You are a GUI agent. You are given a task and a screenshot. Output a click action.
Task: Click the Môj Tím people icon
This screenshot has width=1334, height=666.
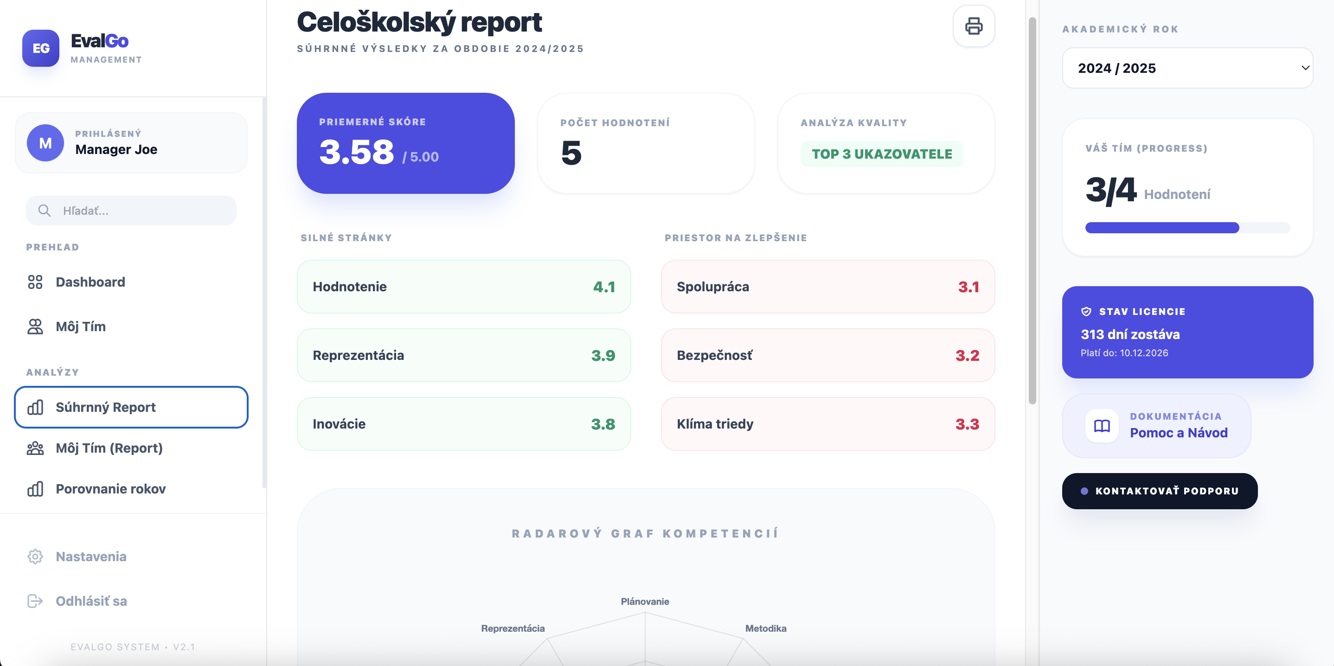[x=35, y=326]
